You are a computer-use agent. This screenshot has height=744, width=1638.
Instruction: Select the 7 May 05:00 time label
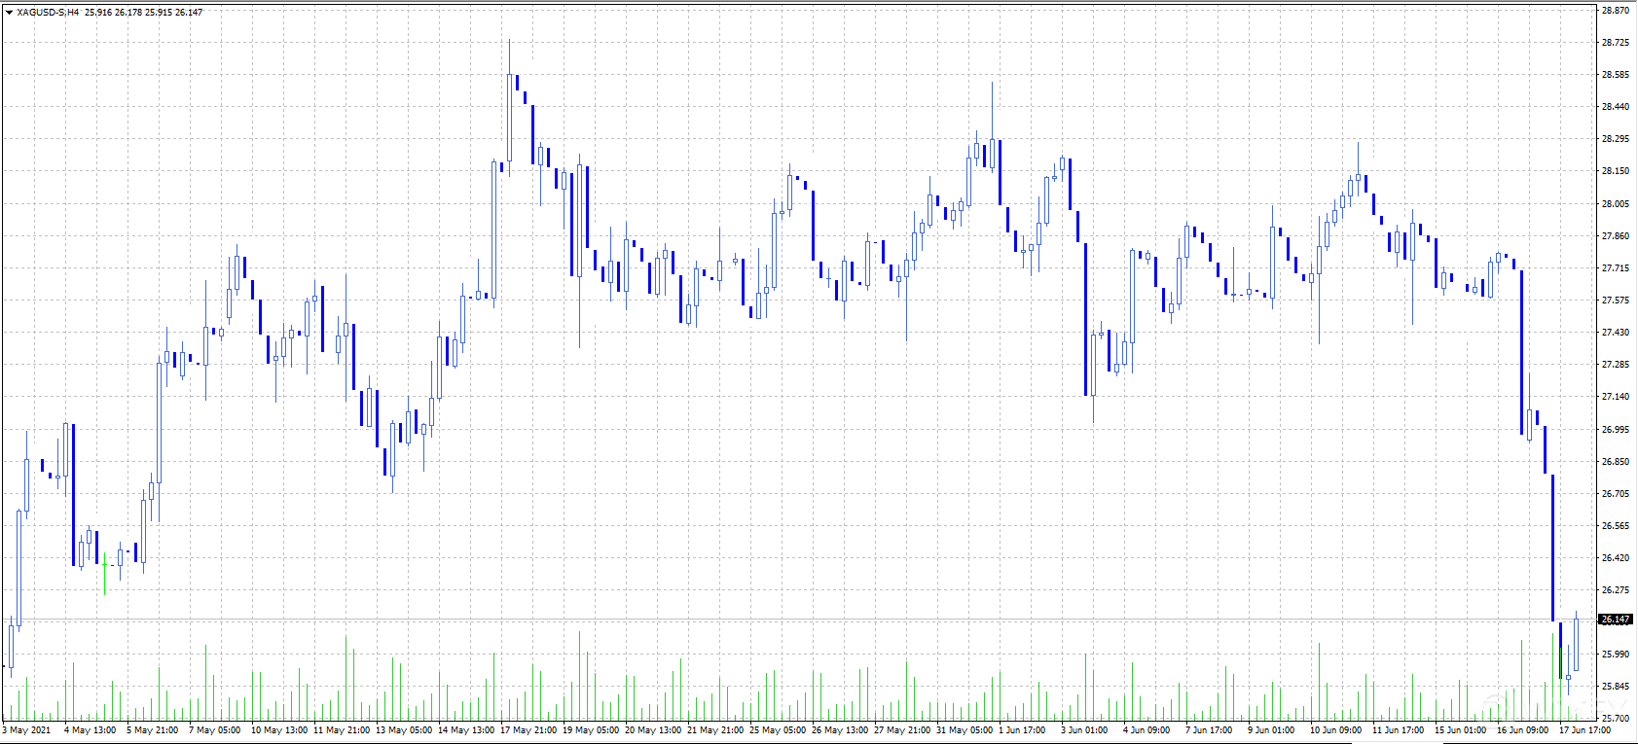click(x=214, y=730)
